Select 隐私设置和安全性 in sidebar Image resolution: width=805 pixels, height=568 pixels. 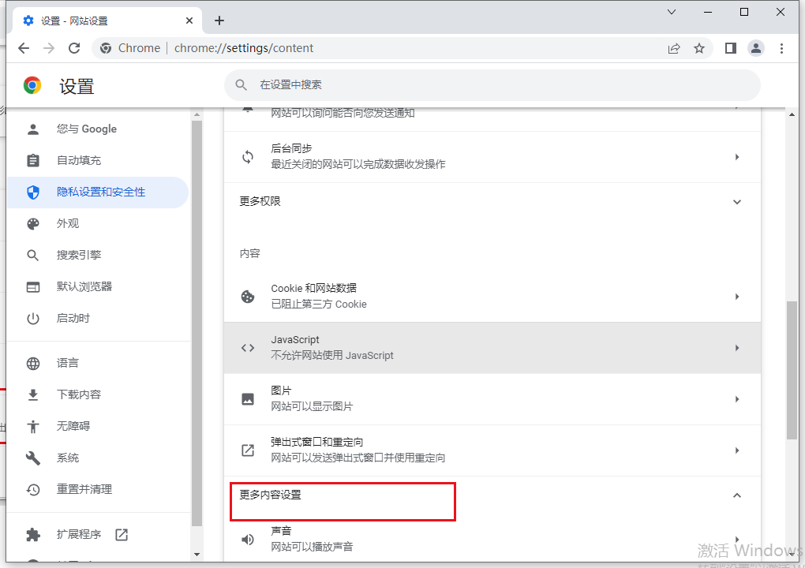98,192
